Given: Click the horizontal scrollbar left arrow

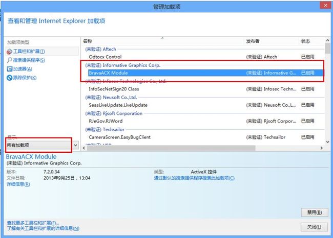Looking at the screenshot, I should click(x=84, y=148).
